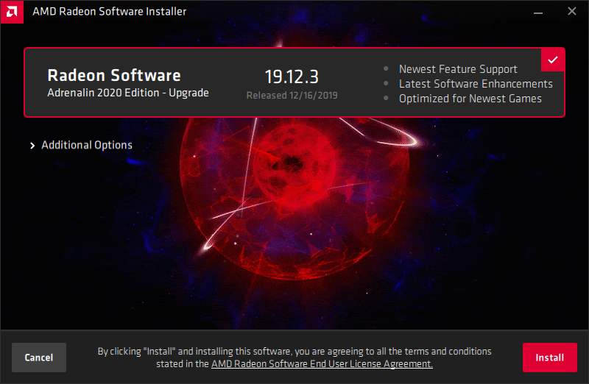Screen dimensions: 589x384
Task: Click the red Install button
Action: [549, 358]
